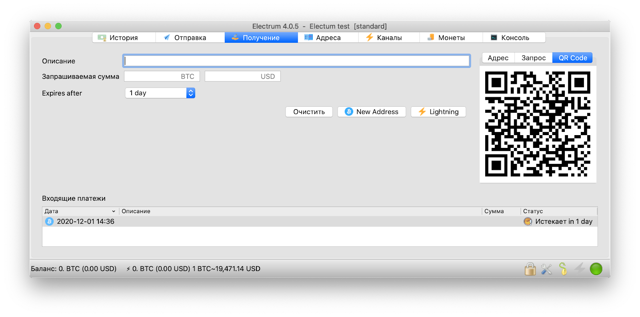640x317 pixels.
Task: Expand the Expires after dropdown
Action: click(x=191, y=93)
